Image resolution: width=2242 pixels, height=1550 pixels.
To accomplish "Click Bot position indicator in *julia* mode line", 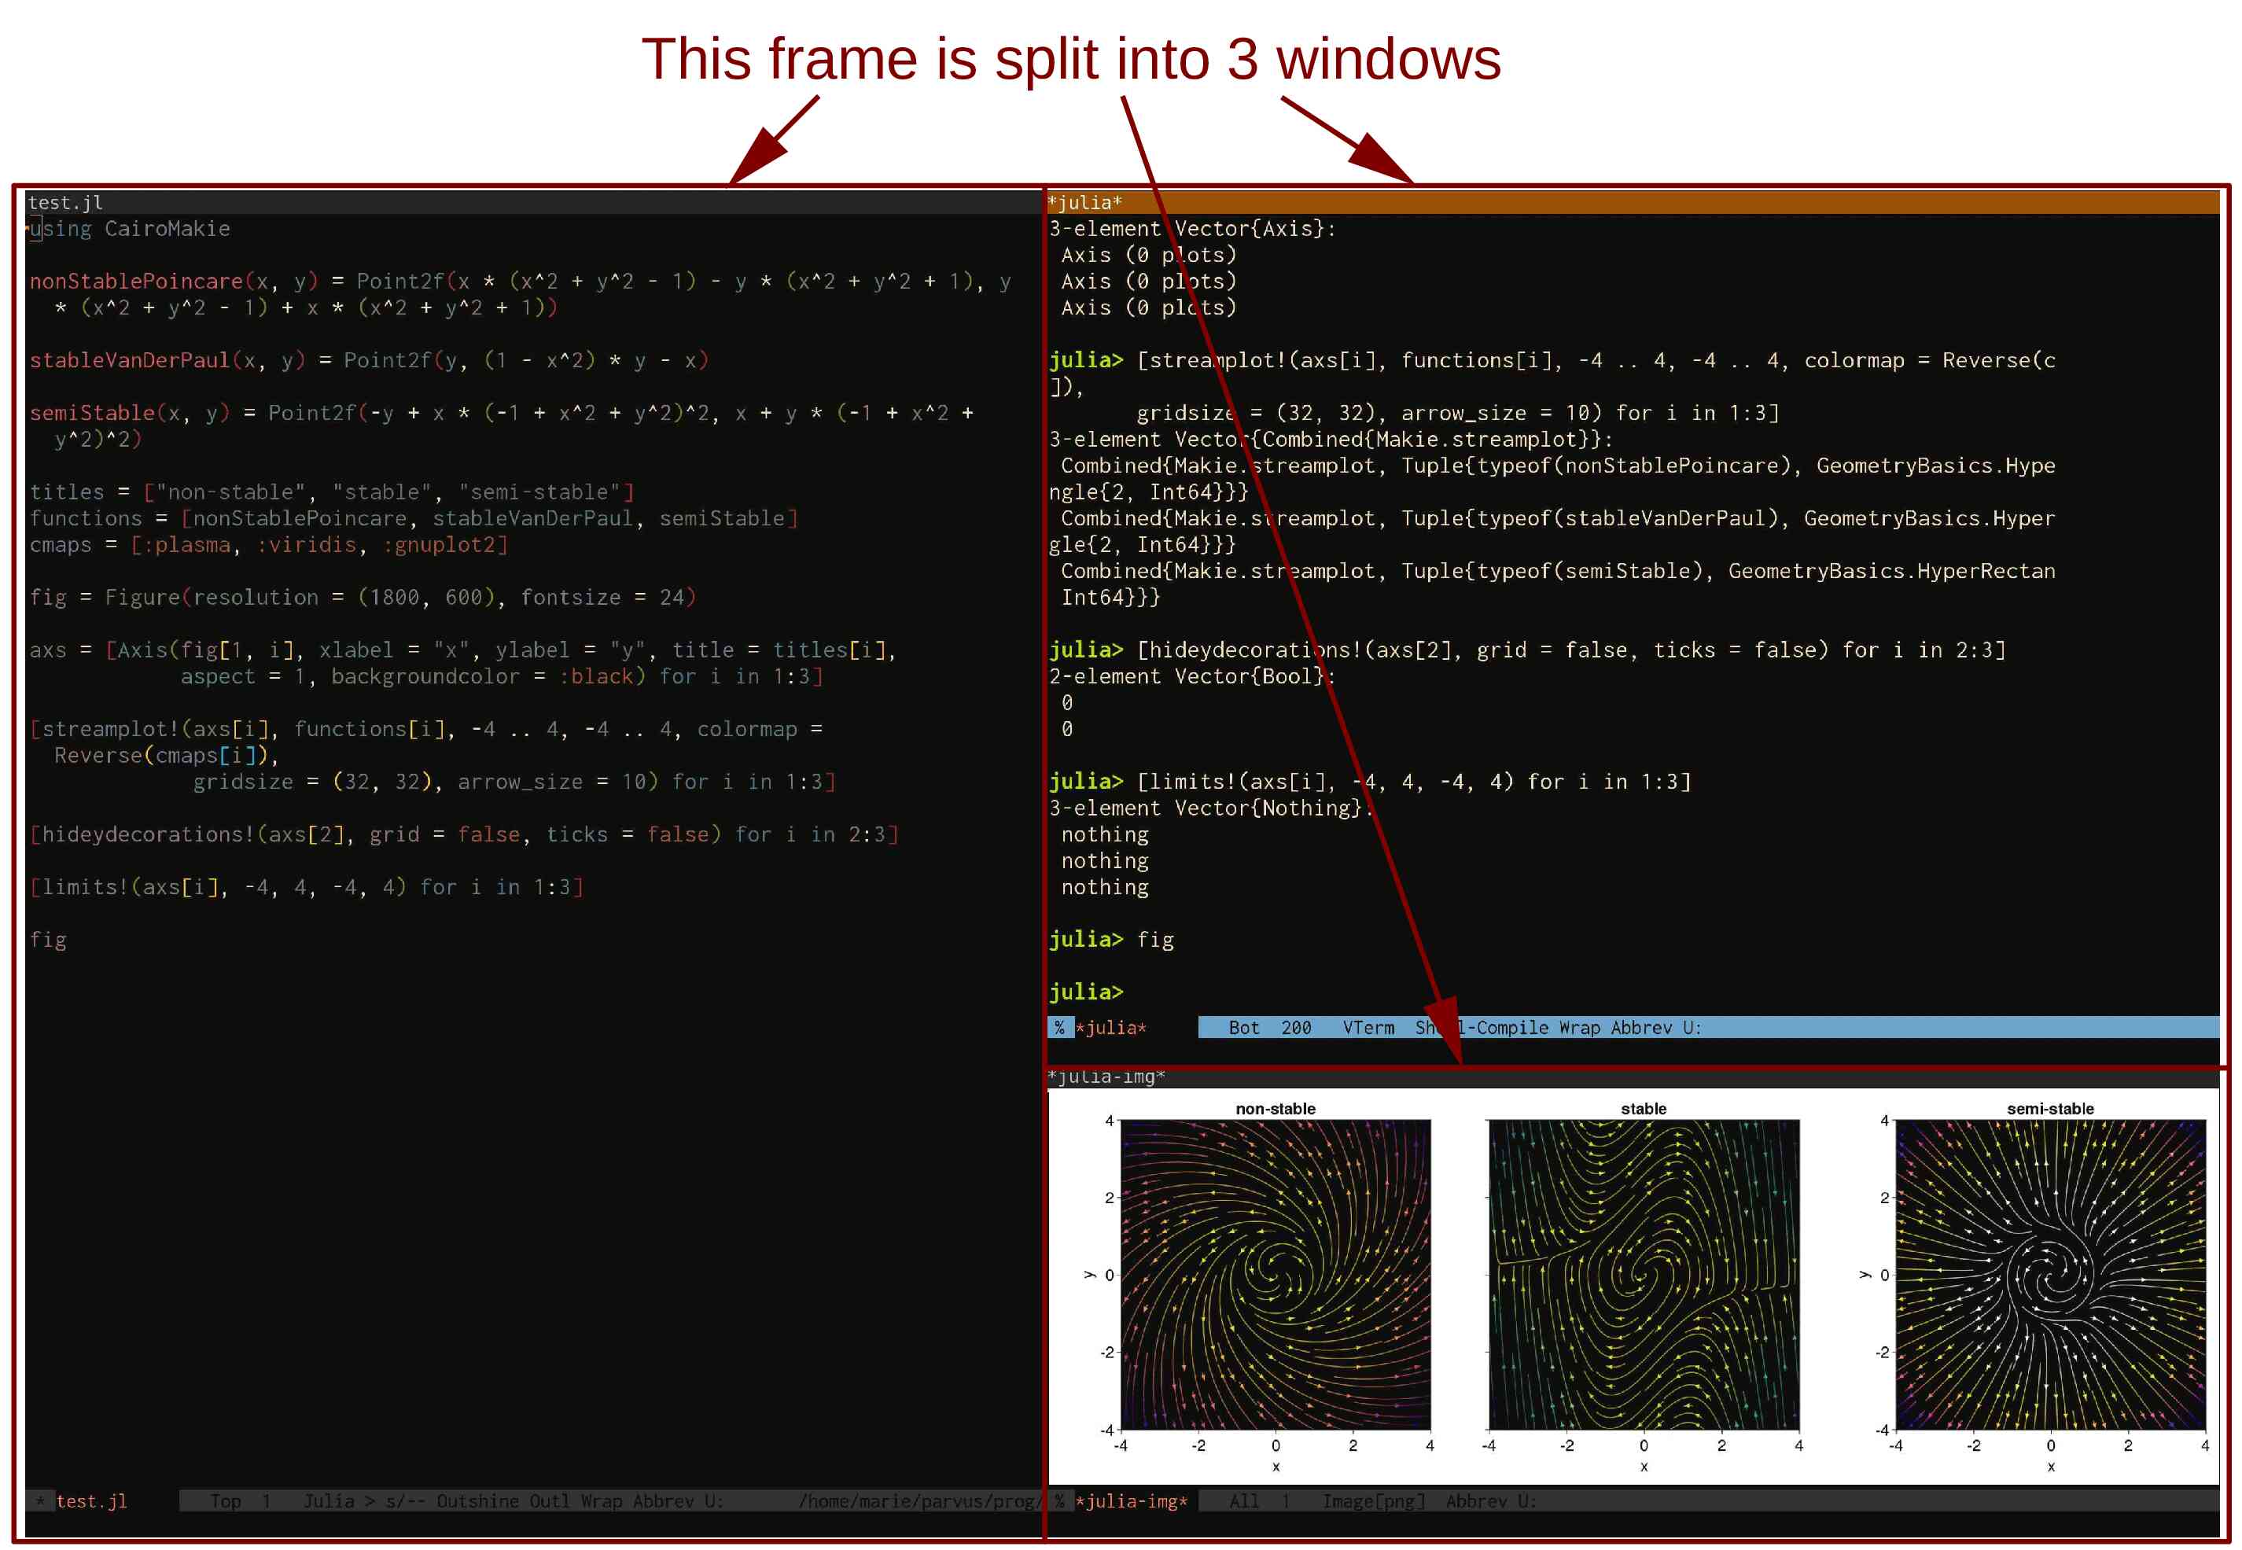I will pyautogui.click(x=1244, y=1028).
